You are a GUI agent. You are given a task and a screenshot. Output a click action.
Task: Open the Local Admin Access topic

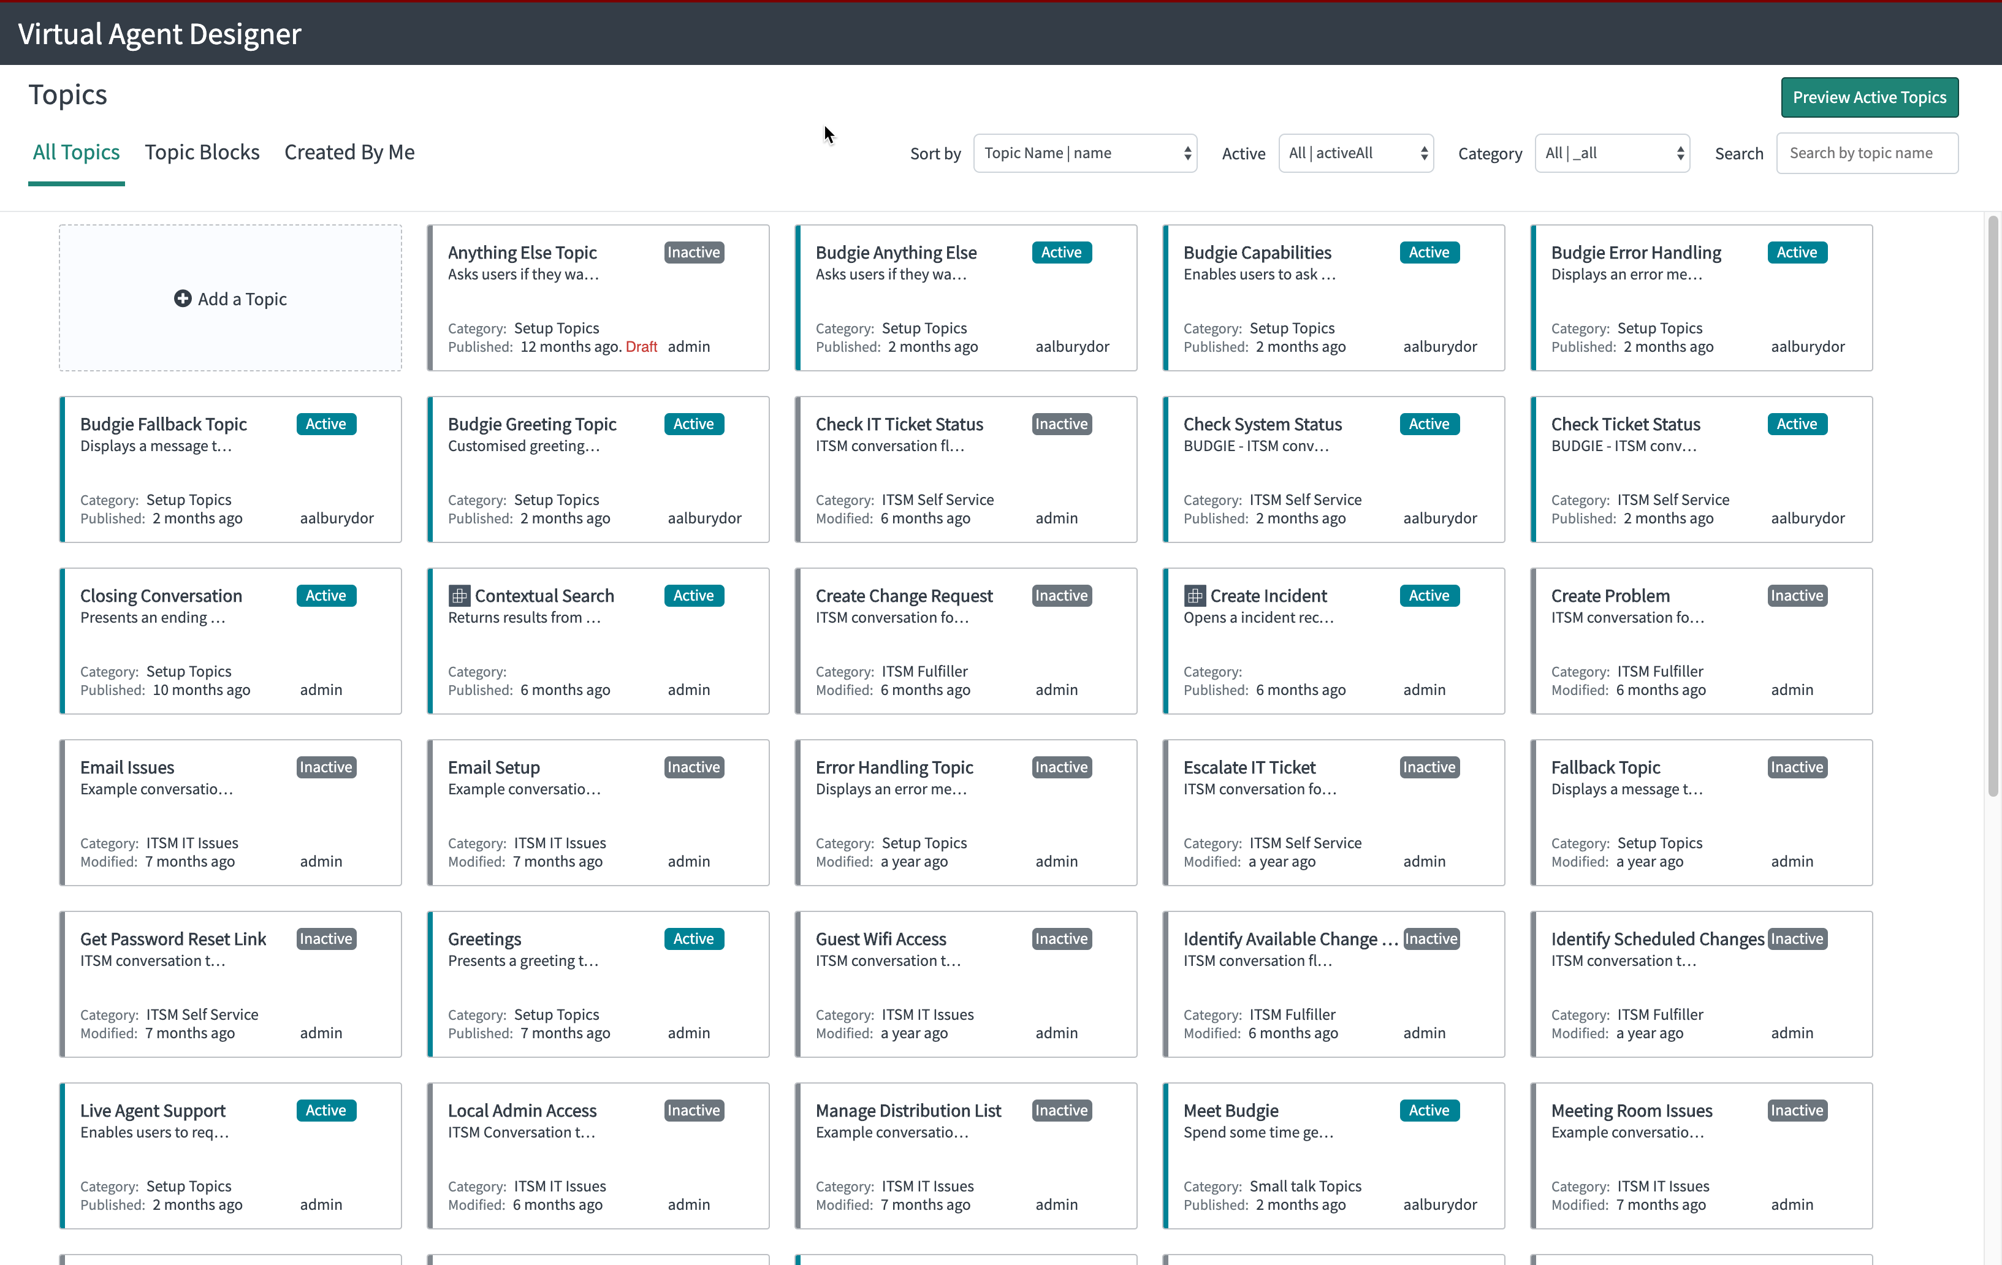tap(598, 1156)
